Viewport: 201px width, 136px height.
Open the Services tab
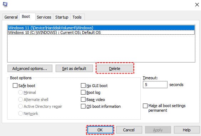coord(44,17)
